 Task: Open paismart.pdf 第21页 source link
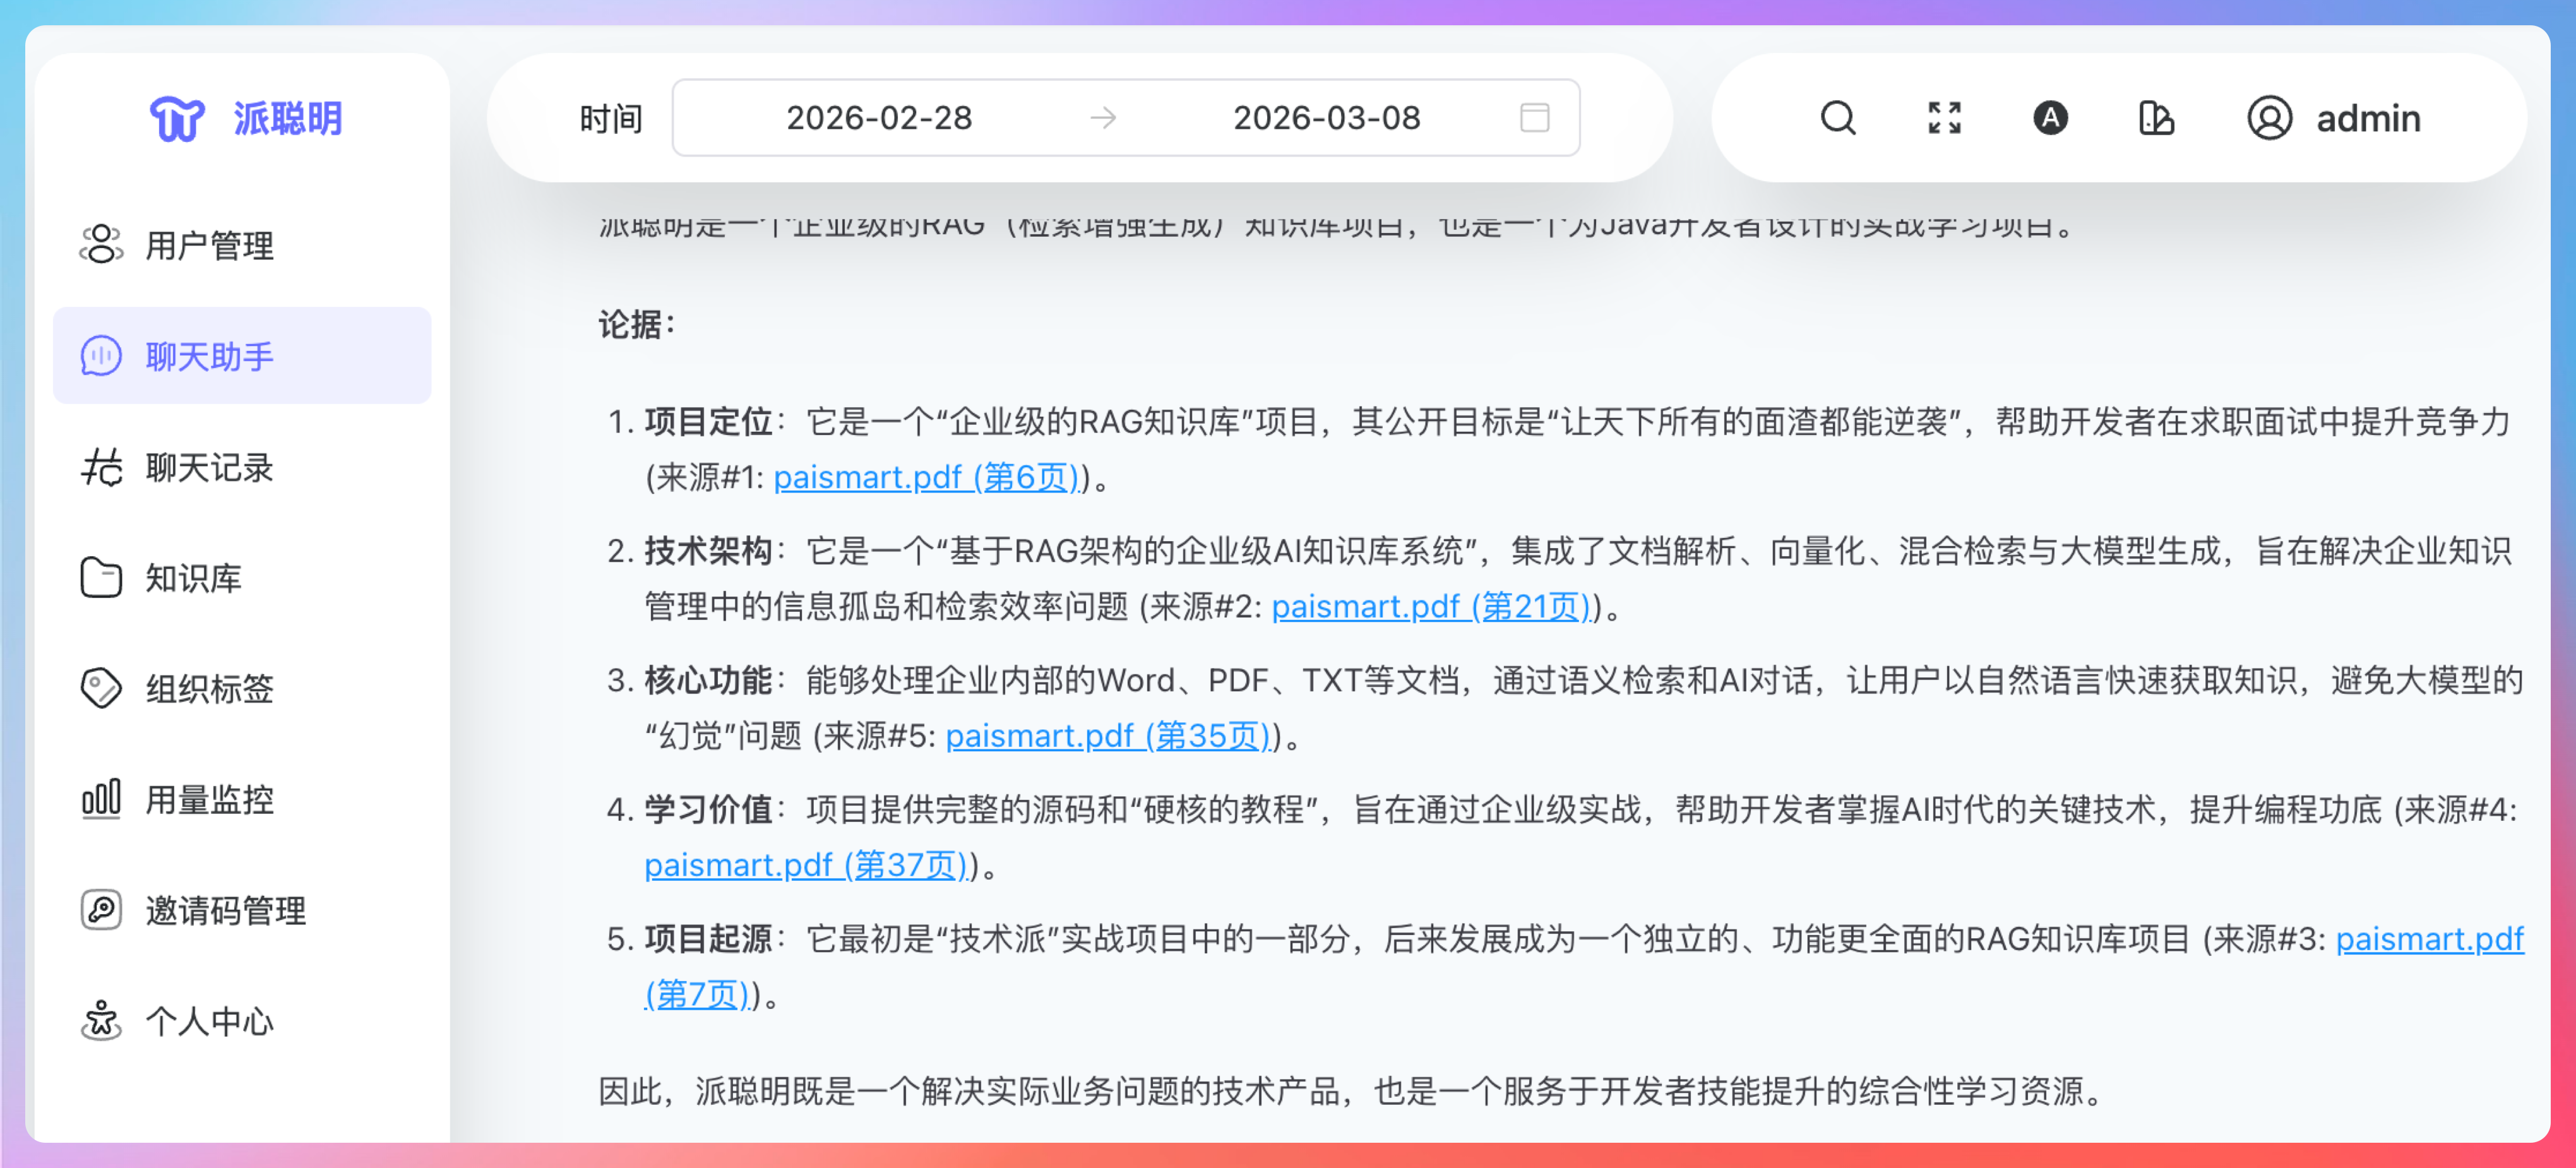(1430, 607)
